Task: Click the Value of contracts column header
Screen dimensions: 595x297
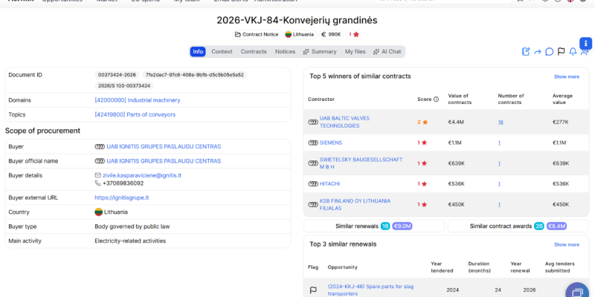Action: pyautogui.click(x=460, y=99)
